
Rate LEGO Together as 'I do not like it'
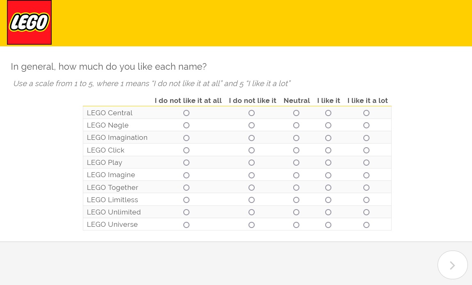click(251, 187)
